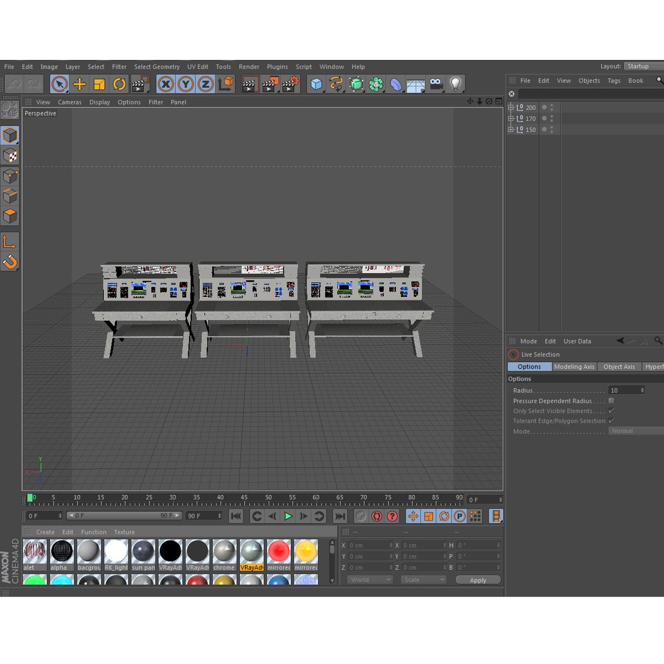The width and height of the screenshot is (664, 664).
Task: Open the selection Mode dropdown Normal
Action: pos(636,431)
